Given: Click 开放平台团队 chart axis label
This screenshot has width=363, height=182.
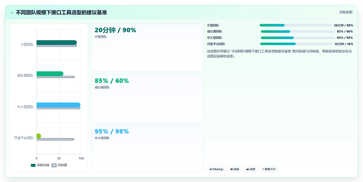Looking at the screenshot, I should coord(24,138).
